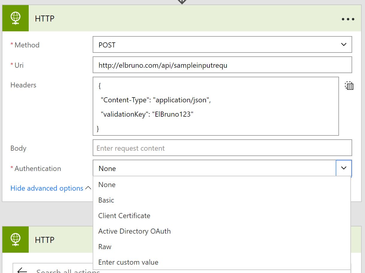Focus the Body request content field
The width and height of the screenshot is (365, 273).
[x=222, y=148]
